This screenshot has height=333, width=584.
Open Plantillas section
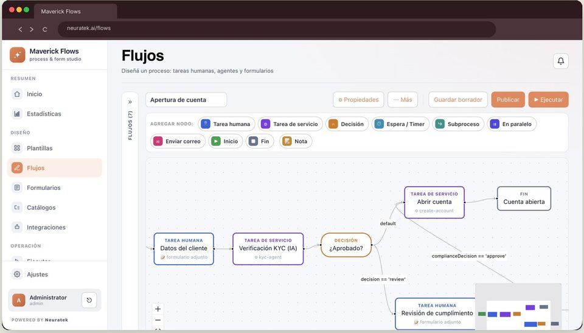pyautogui.click(x=54, y=148)
